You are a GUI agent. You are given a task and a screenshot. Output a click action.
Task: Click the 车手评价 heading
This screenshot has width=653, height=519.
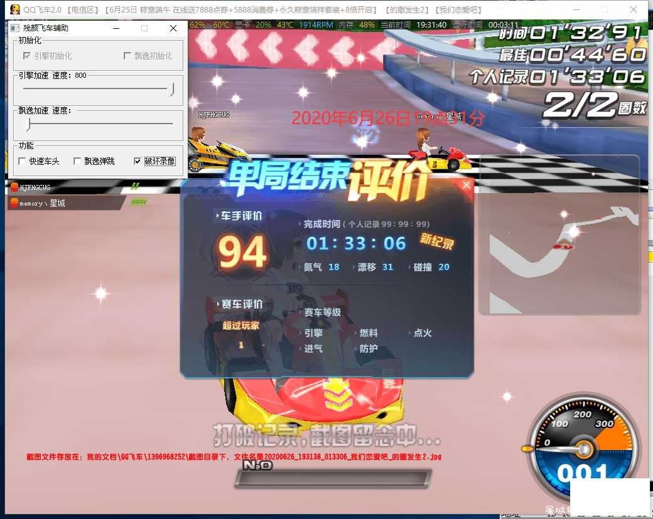pos(240,216)
